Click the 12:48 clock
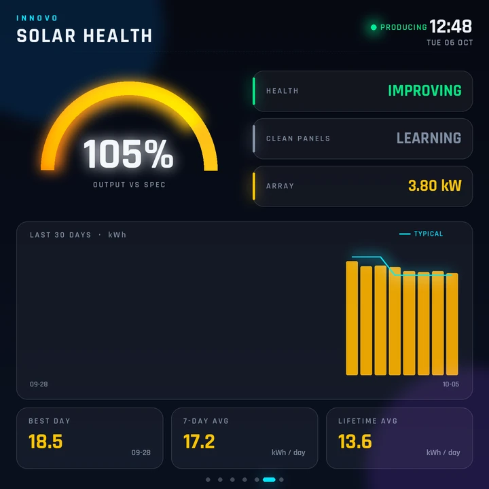This screenshot has height=489, width=489. click(451, 26)
